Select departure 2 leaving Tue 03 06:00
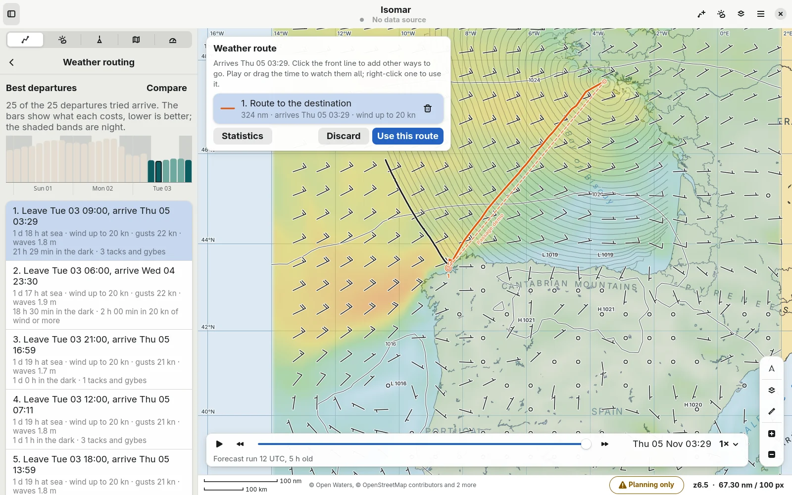This screenshot has width=792, height=495. (x=99, y=295)
